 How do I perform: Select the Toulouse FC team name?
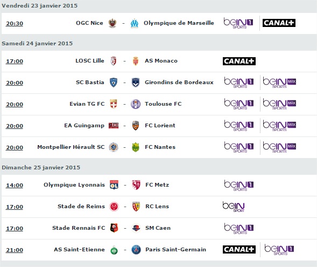tap(163, 104)
